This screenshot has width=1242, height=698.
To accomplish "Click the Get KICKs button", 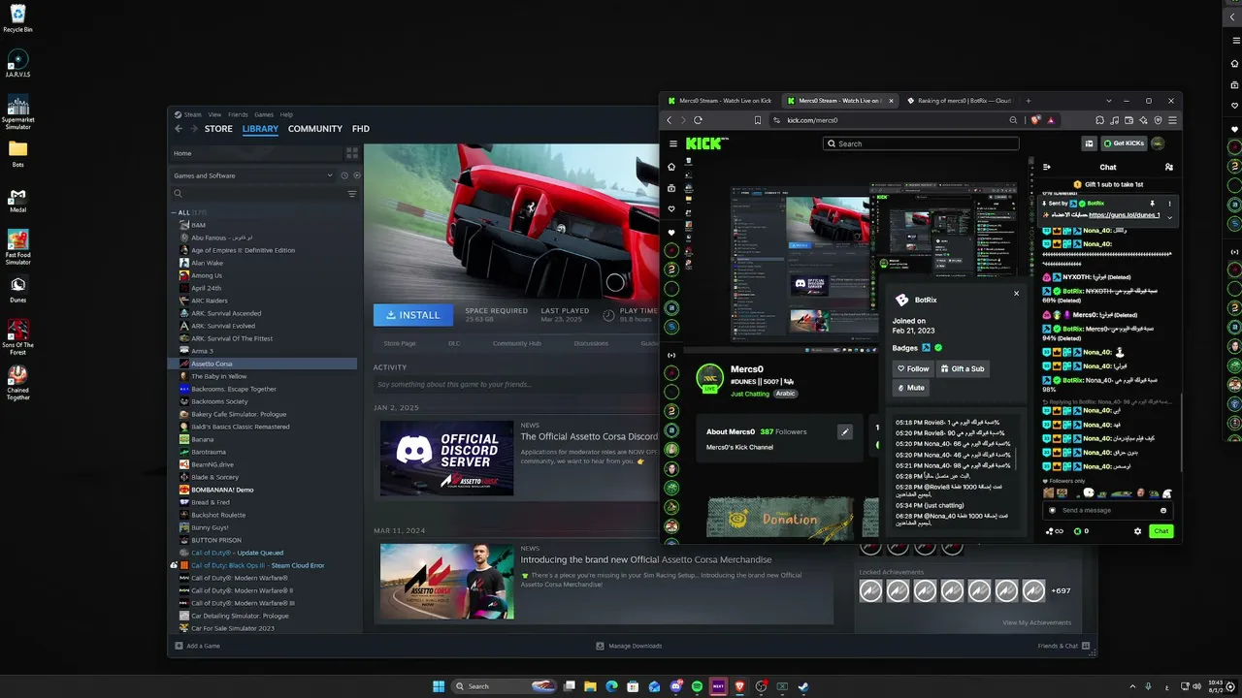I will pyautogui.click(x=1126, y=143).
